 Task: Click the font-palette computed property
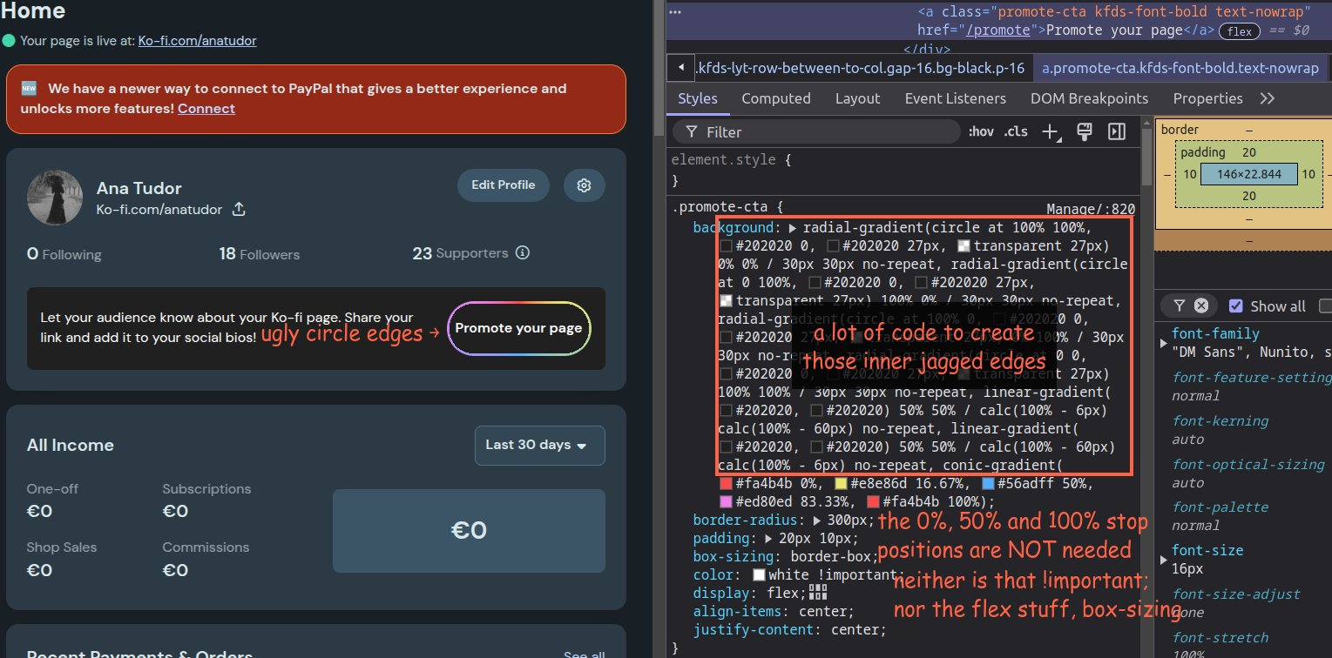point(1220,507)
